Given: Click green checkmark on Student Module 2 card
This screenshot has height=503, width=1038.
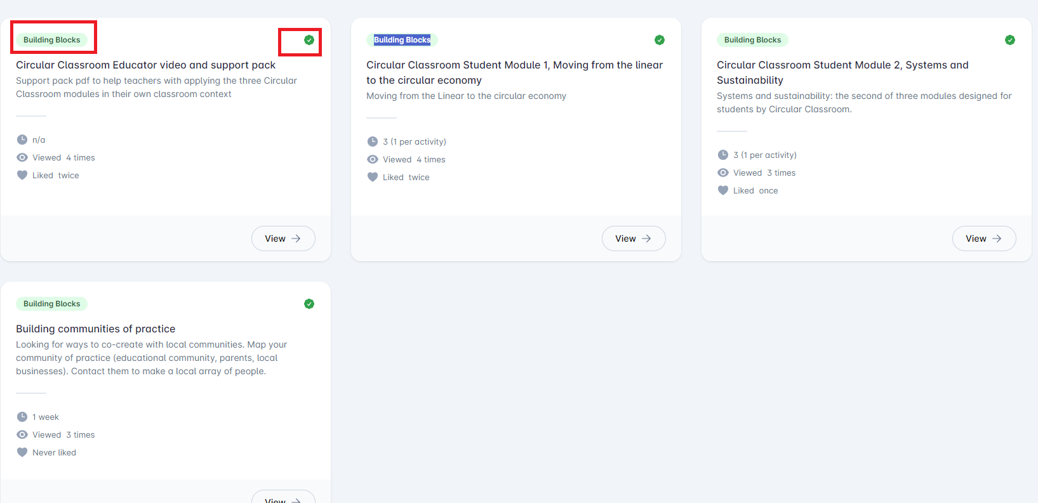Looking at the screenshot, I should [x=1010, y=40].
